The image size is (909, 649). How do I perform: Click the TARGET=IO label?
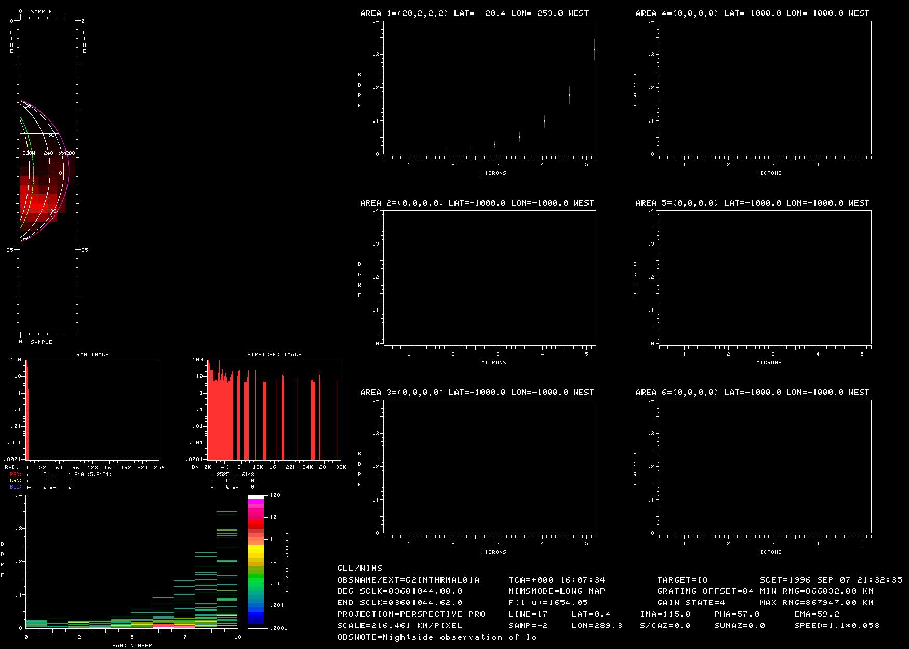coord(682,580)
